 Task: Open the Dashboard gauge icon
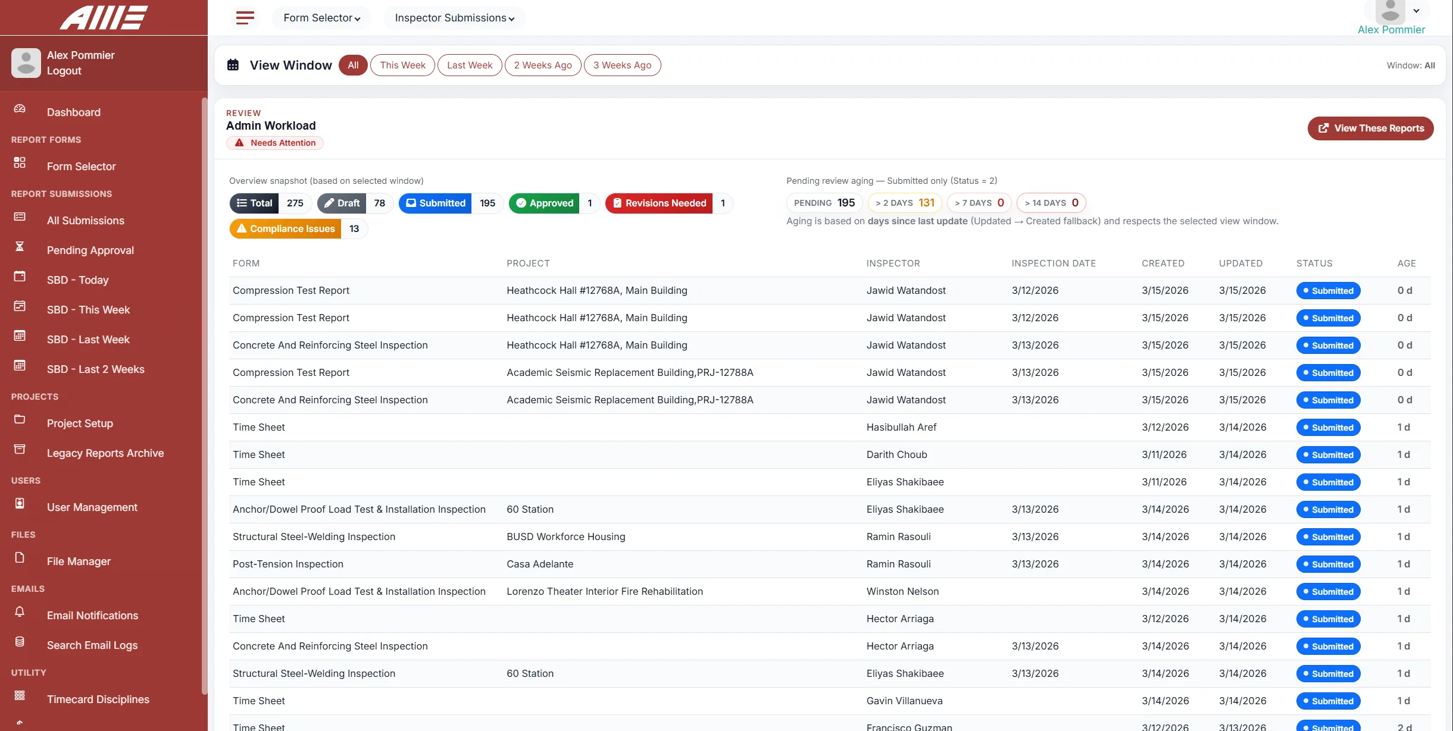click(x=20, y=109)
